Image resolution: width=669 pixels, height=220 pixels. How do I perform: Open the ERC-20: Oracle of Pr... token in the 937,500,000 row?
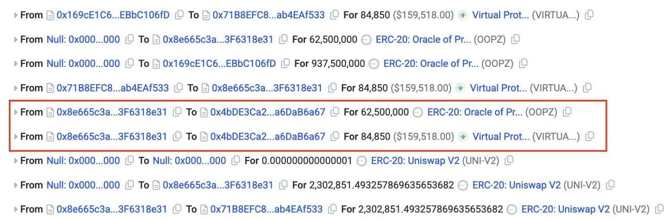(x=431, y=64)
